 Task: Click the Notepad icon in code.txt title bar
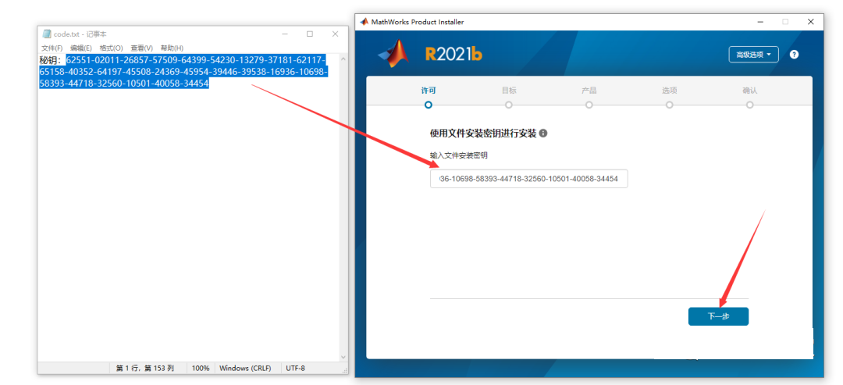coord(47,34)
